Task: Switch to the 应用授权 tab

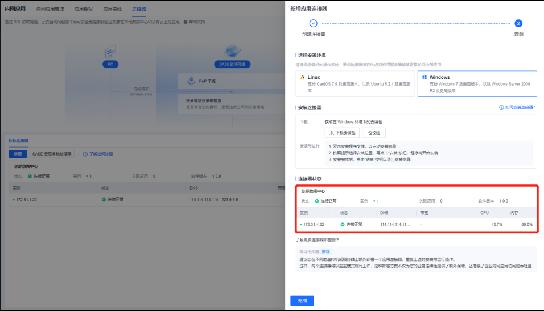Action: tap(84, 10)
